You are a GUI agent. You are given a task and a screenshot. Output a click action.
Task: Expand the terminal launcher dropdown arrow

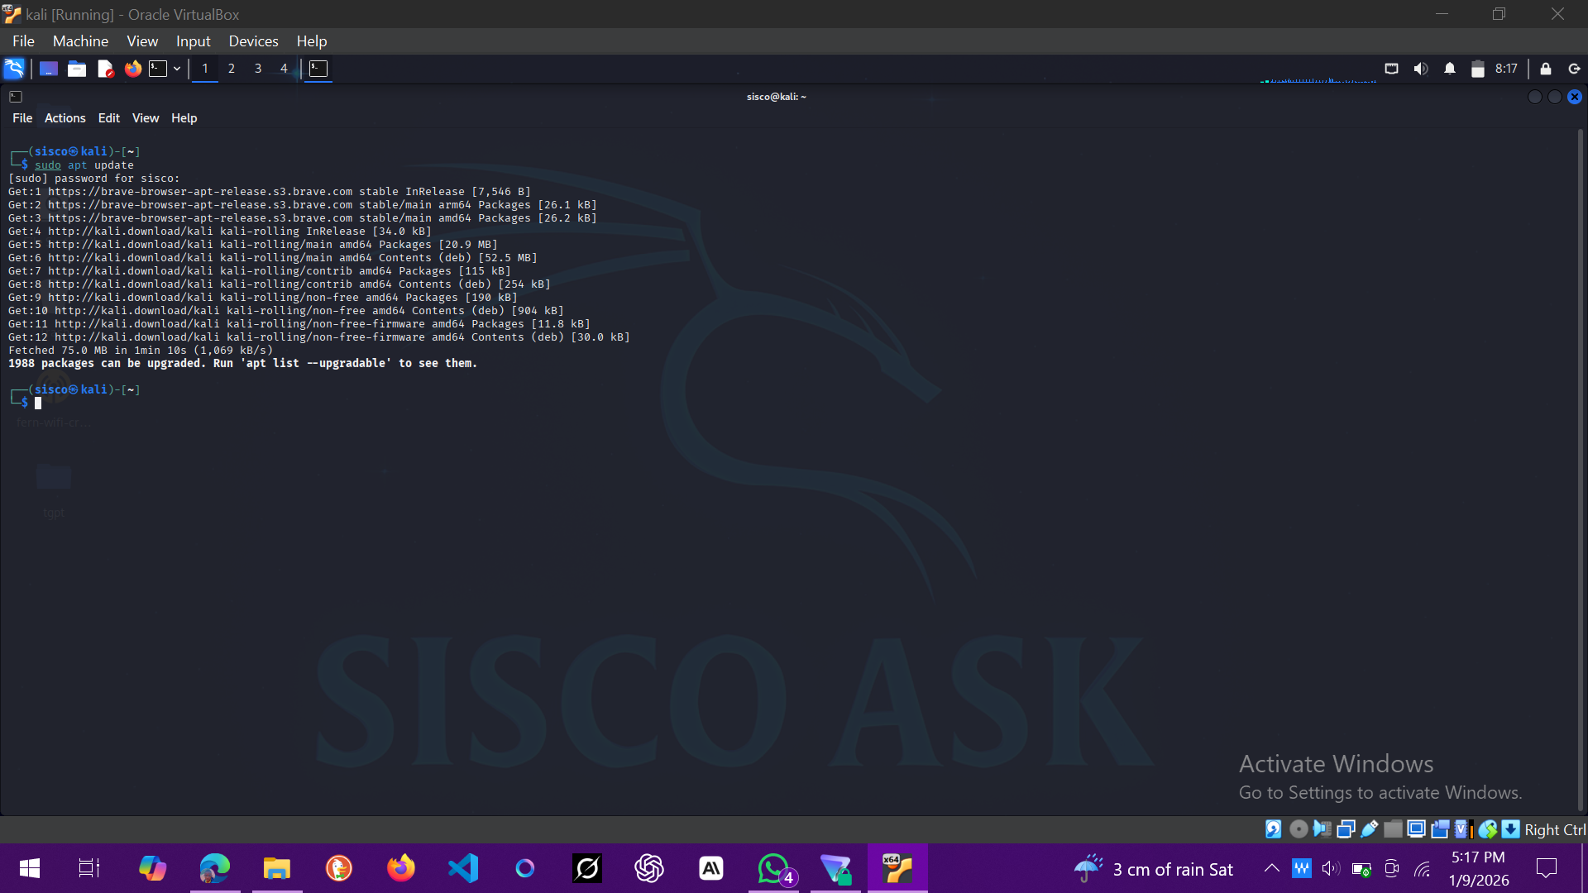pos(177,69)
